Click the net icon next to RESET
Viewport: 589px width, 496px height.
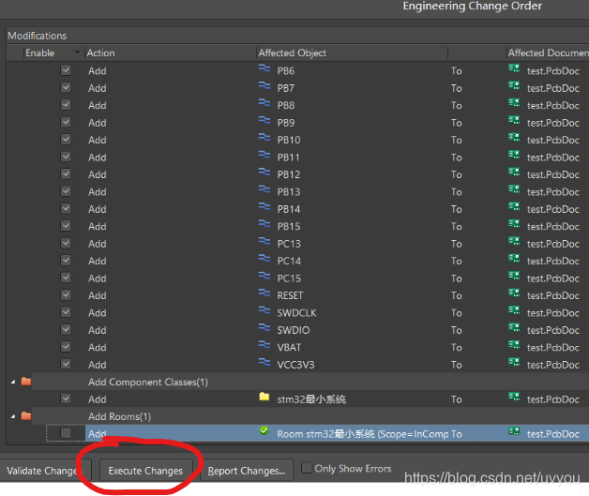[x=264, y=295]
